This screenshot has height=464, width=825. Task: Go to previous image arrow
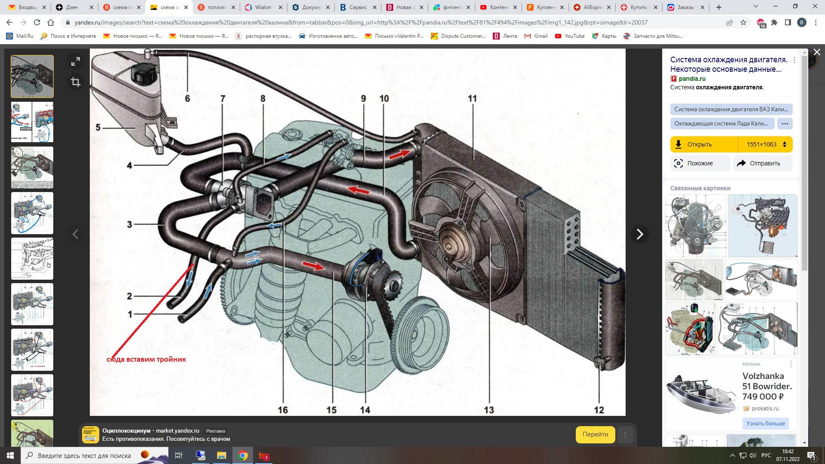click(76, 234)
